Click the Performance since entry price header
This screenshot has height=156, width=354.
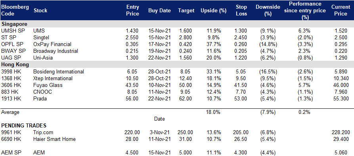click(x=305, y=10)
